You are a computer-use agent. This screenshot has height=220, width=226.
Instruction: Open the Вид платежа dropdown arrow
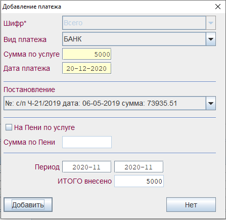211,39
